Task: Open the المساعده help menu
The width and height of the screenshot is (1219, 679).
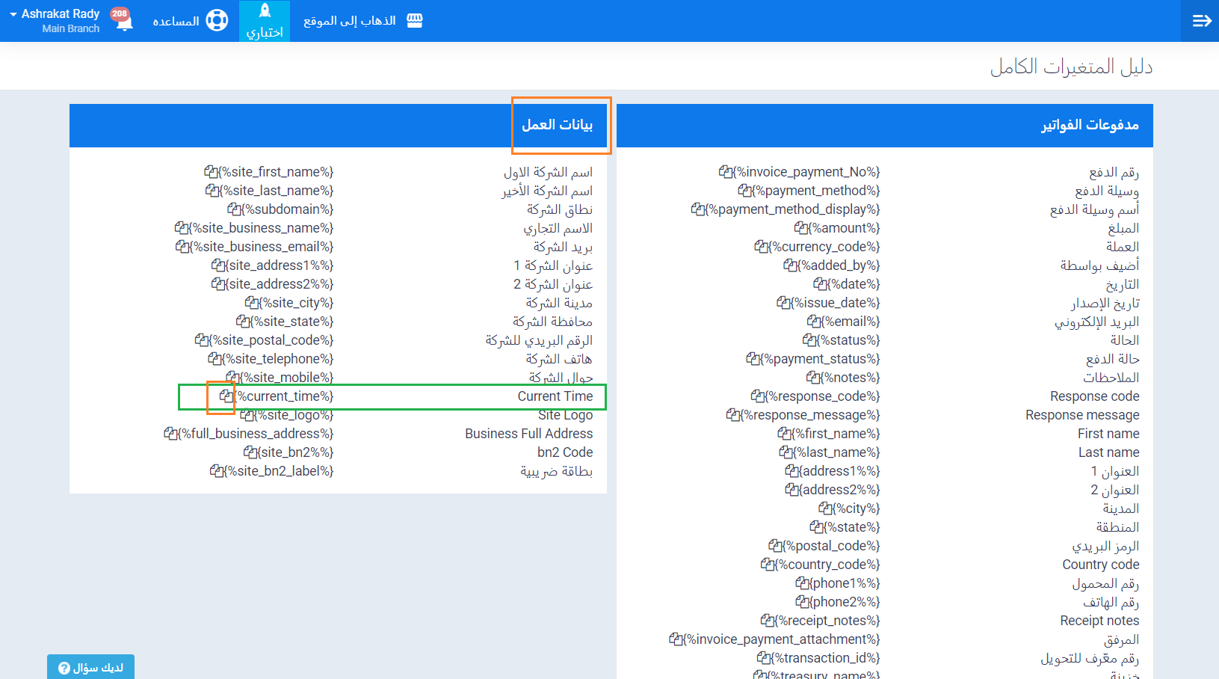Action: [x=176, y=21]
